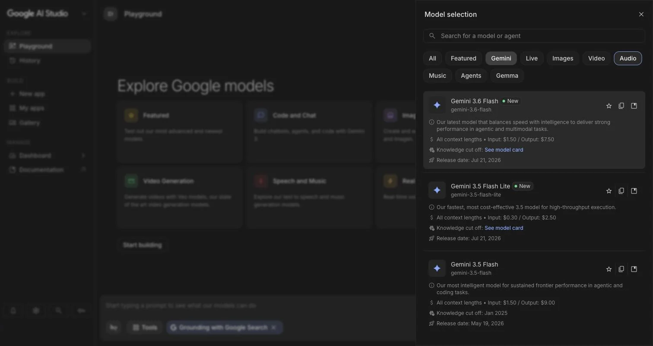Switch to the Live filter tab
Screen dimensions: 653x346
[532, 58]
